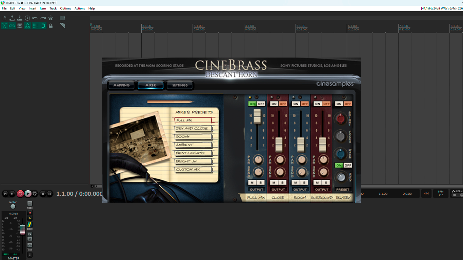The height and width of the screenshot is (260, 463).
Task: Click the New Project toolbar icon
Action: (x=4, y=18)
